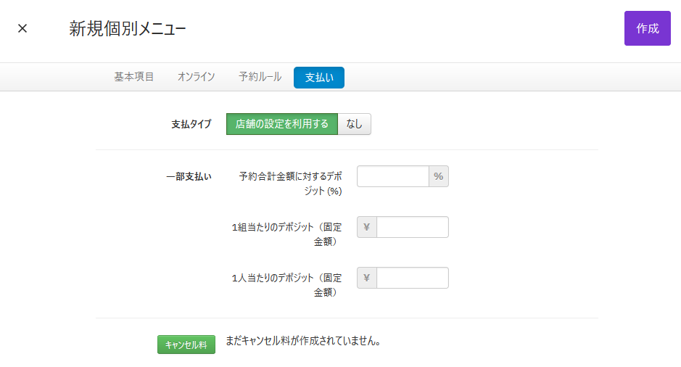This screenshot has width=681, height=367.
Task: Set payment type to なし
Action: (x=355, y=124)
